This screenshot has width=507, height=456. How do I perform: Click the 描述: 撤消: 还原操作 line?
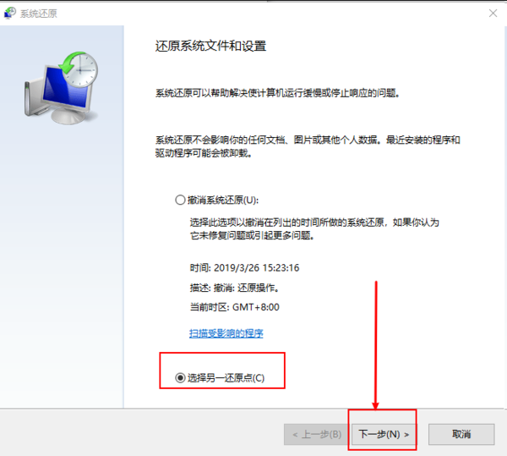tap(234, 288)
